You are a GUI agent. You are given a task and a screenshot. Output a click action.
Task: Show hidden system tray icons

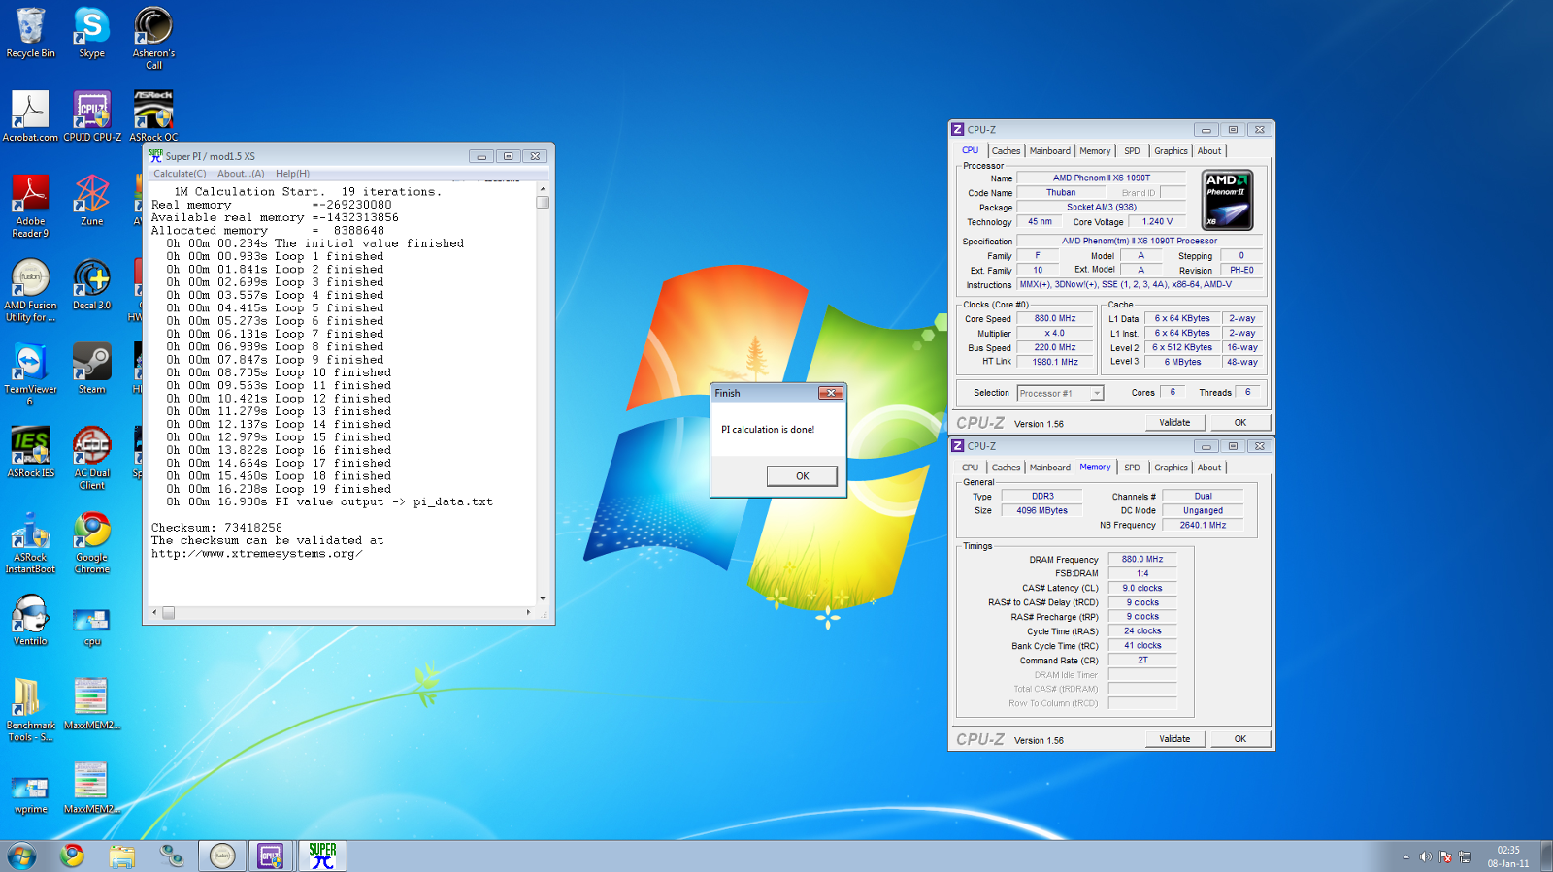coord(1405,856)
